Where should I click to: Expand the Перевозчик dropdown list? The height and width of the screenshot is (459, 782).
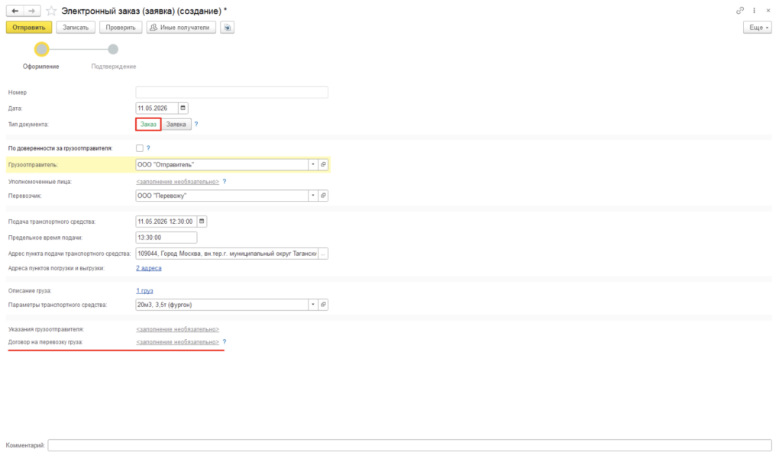(313, 196)
